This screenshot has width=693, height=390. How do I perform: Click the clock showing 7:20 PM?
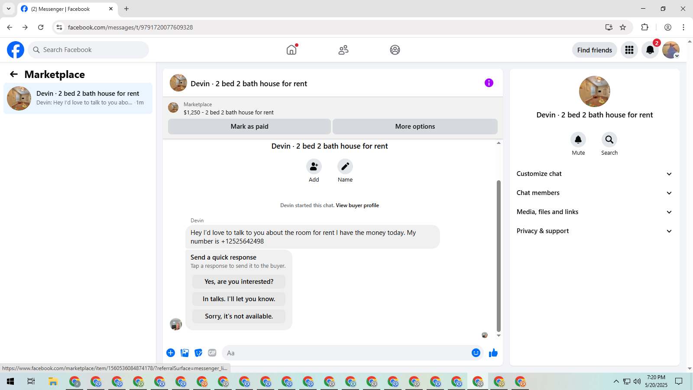click(x=656, y=377)
